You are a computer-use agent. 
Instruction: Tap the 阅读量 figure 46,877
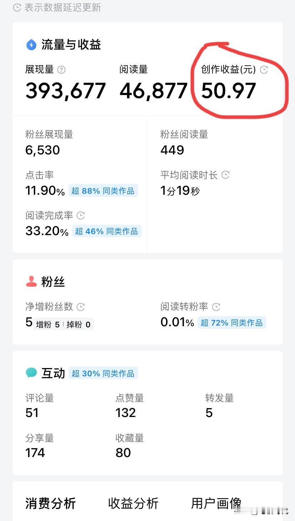[153, 91]
